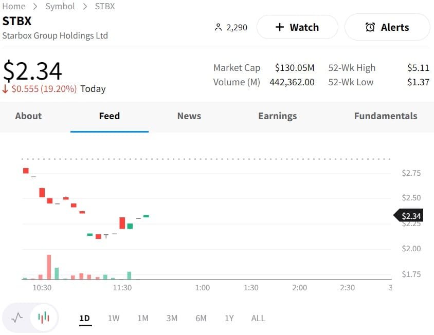This screenshot has width=434, height=335.
Task: Click the tallest red volume bar
Action: 49,267
